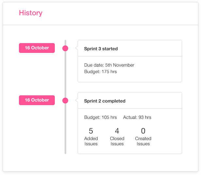Select the 5 Added Issues stat
The height and width of the screenshot is (175, 201).
pos(91,137)
